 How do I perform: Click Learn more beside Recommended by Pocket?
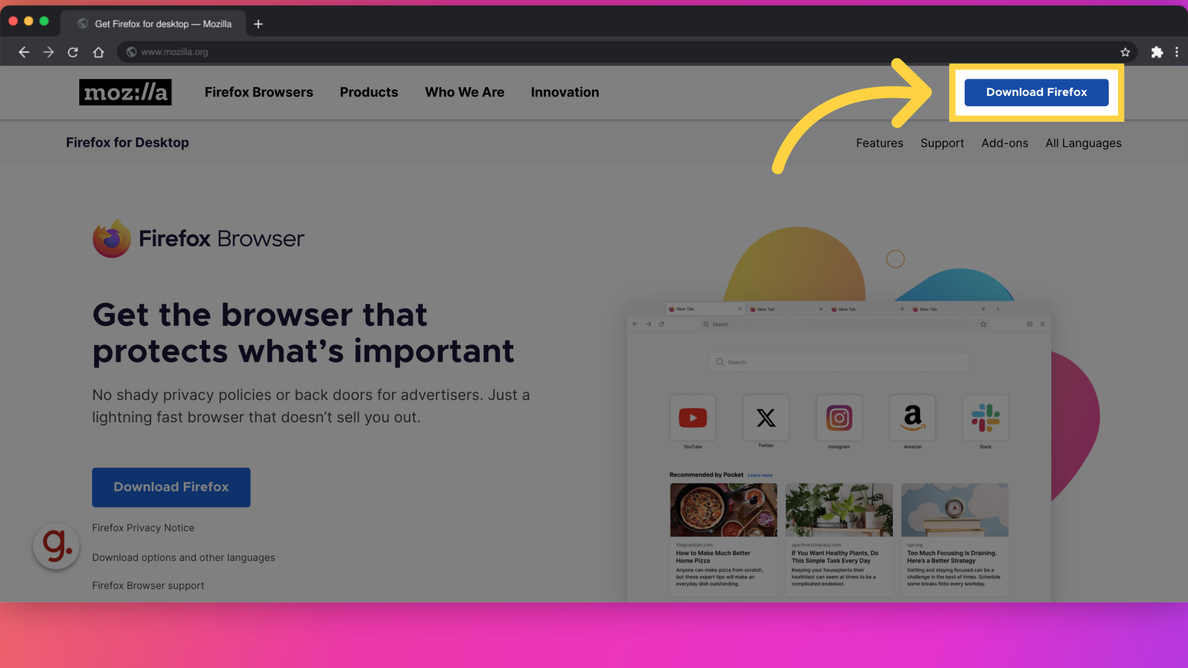click(x=760, y=476)
